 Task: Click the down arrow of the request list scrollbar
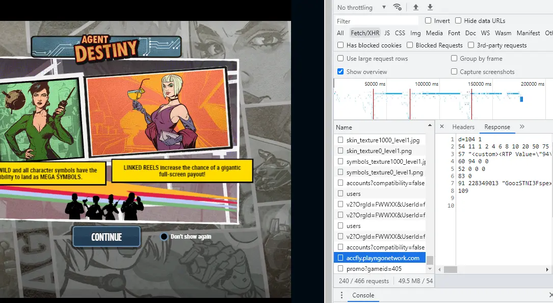pyautogui.click(x=430, y=269)
